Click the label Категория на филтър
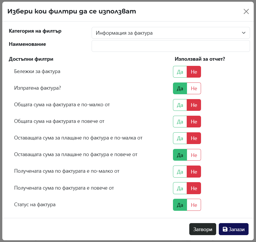 (x=35, y=31)
